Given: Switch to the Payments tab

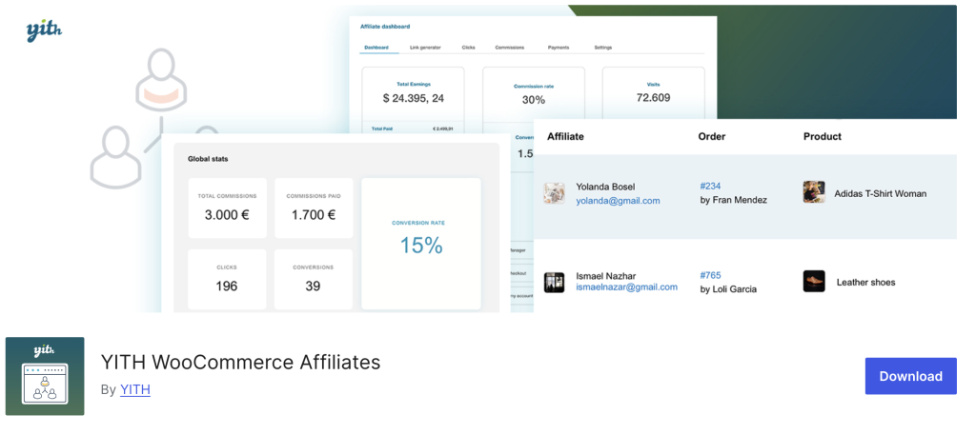Looking at the screenshot, I should tap(559, 48).
